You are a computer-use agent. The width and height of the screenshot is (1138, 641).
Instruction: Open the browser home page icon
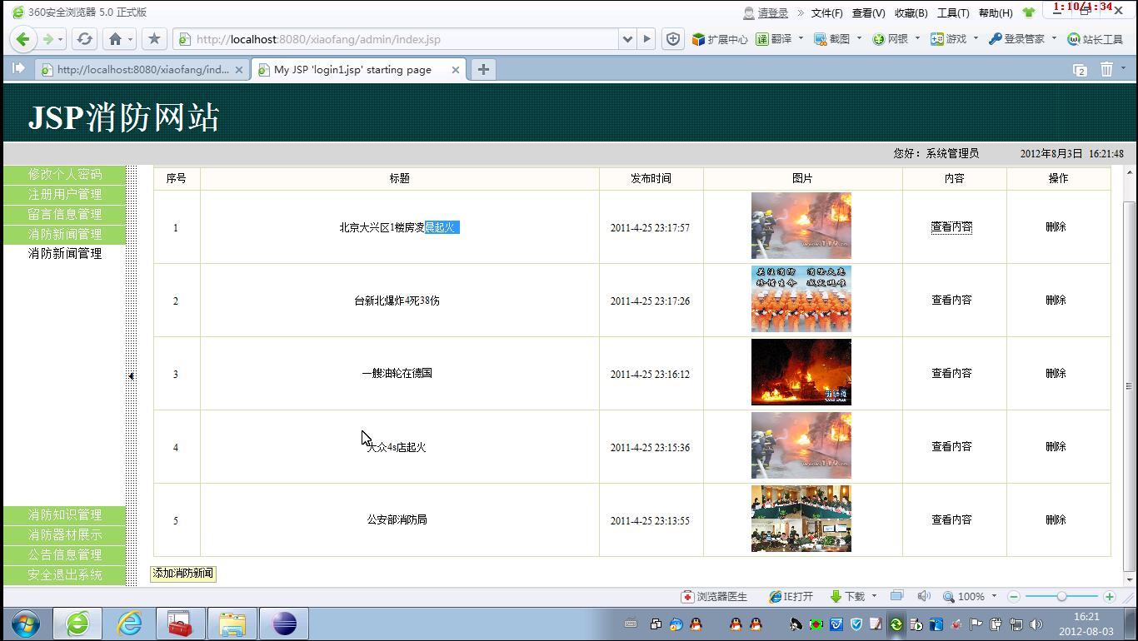[x=116, y=39]
